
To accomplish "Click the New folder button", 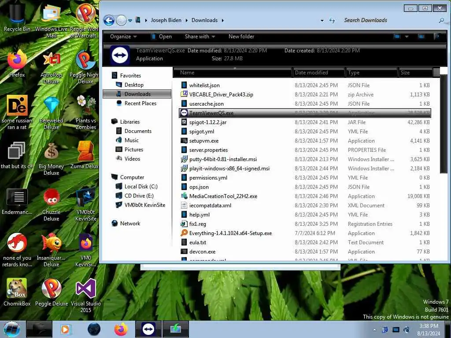I will point(241,37).
